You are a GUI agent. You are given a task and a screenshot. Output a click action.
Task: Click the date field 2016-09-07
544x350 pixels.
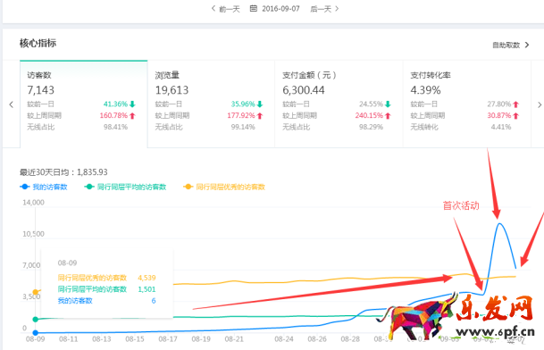coord(280,9)
